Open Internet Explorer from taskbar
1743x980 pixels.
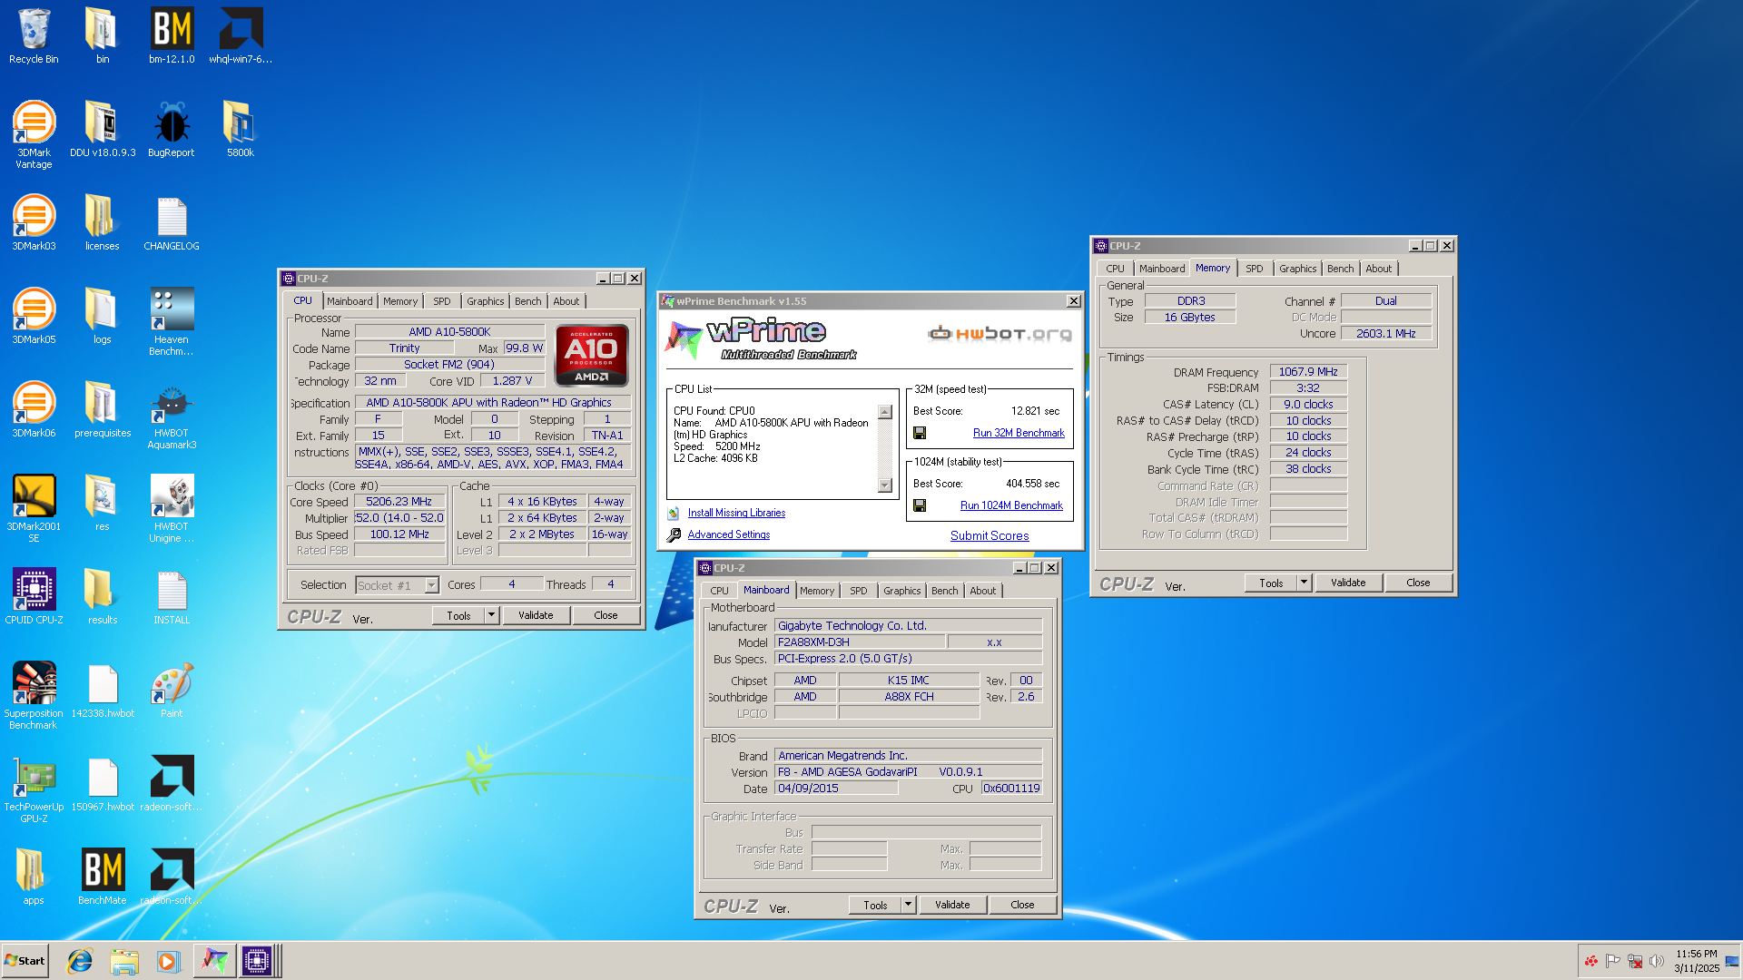80,961
